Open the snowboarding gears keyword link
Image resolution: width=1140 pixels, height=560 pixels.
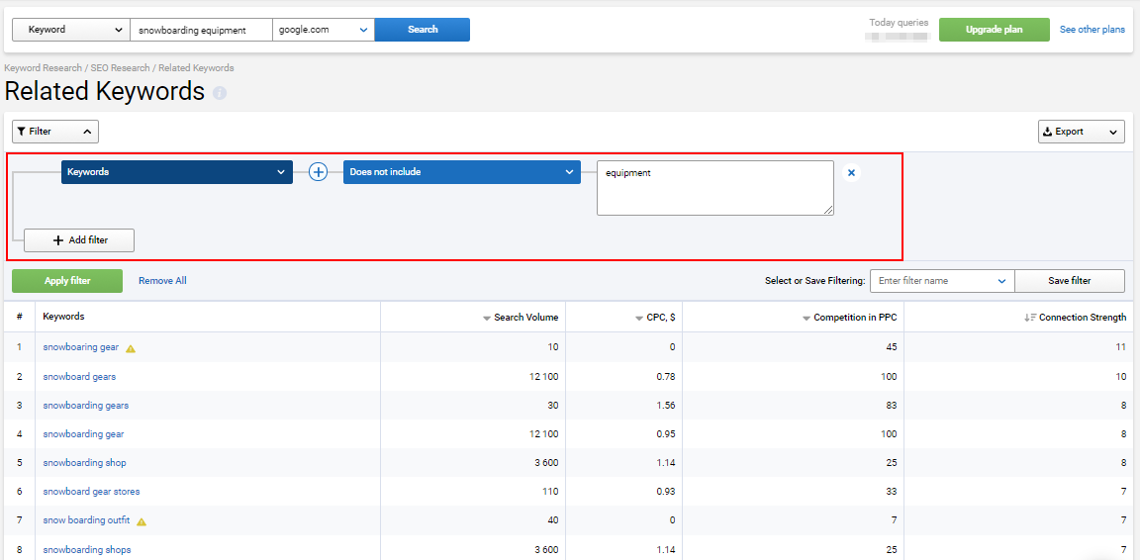(x=86, y=405)
